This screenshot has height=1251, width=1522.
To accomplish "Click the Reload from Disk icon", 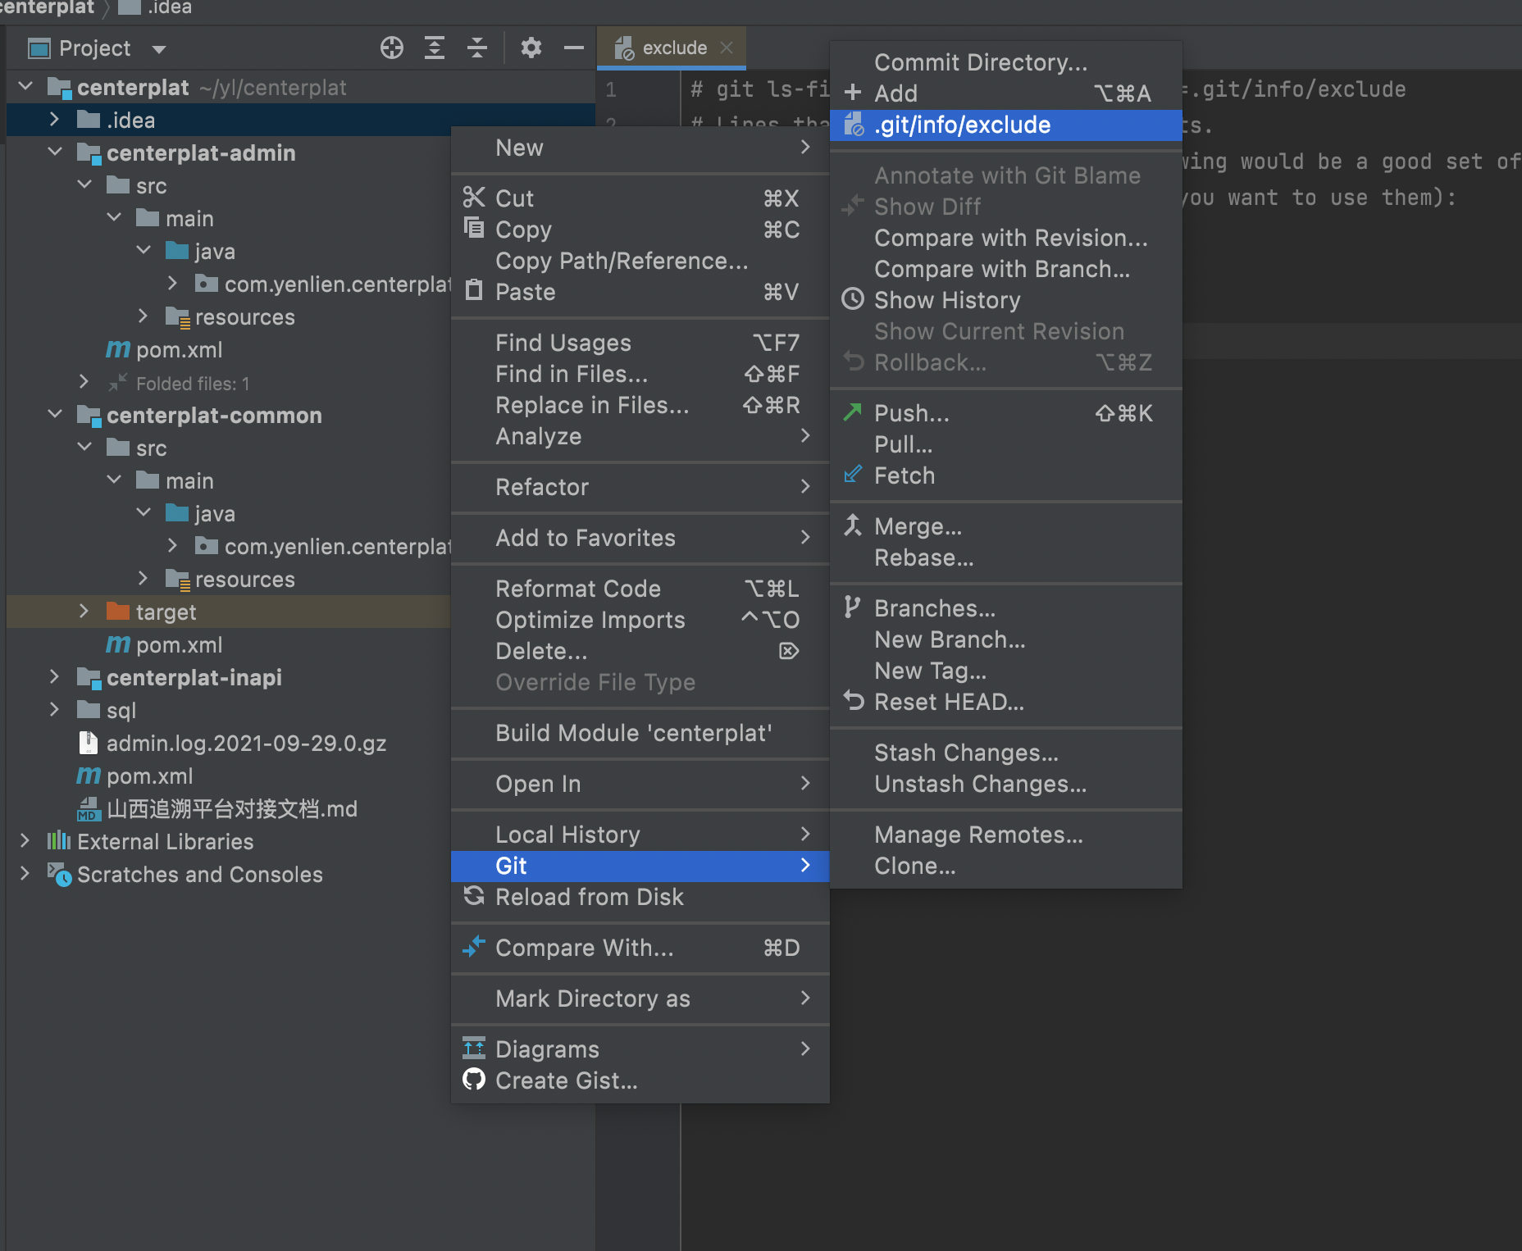I will click(474, 896).
